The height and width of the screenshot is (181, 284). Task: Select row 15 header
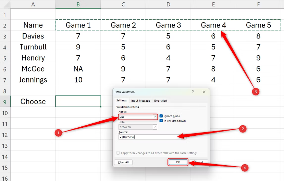tap(5, 167)
